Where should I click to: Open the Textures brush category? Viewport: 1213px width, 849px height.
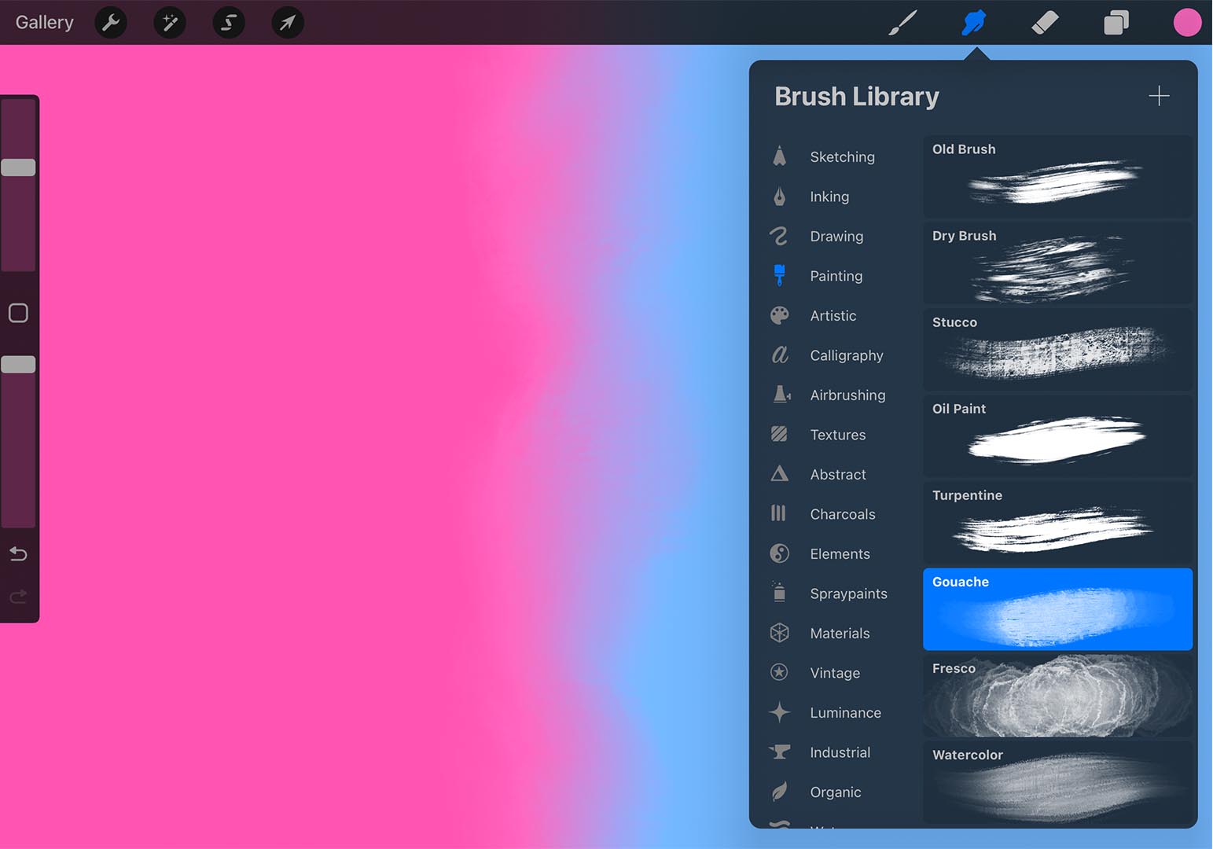point(838,434)
